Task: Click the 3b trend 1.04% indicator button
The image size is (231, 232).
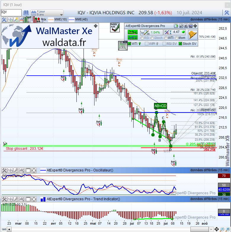Action: (151, 32)
